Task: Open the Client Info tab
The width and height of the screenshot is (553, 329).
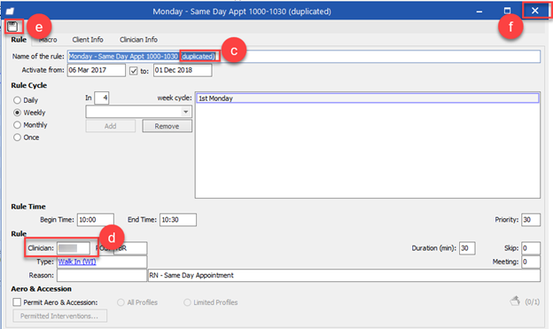Action: pos(88,40)
